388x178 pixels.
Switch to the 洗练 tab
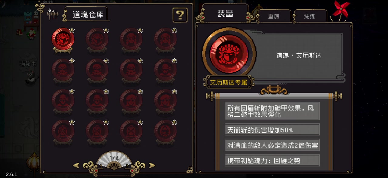pos(310,17)
